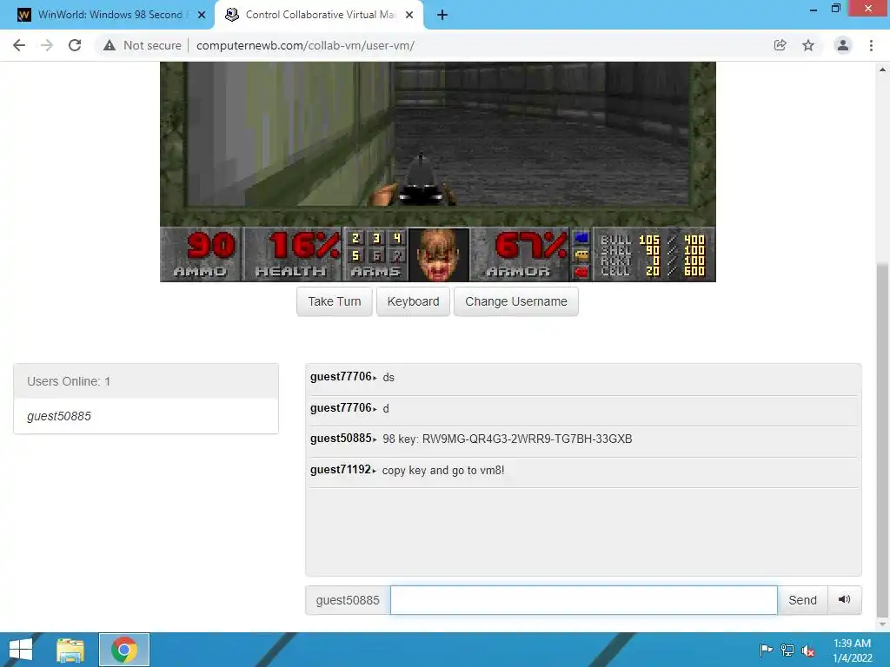The height and width of the screenshot is (667, 890).
Task: Click the message 'copy key and go to vm8!'
Action: coord(443,470)
